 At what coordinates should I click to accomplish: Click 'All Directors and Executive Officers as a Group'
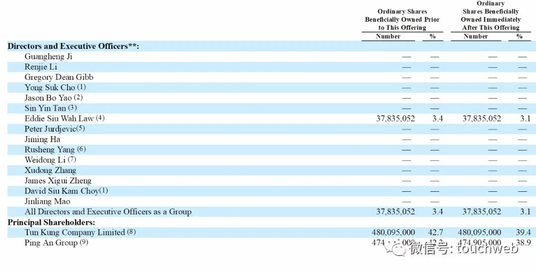click(108, 212)
